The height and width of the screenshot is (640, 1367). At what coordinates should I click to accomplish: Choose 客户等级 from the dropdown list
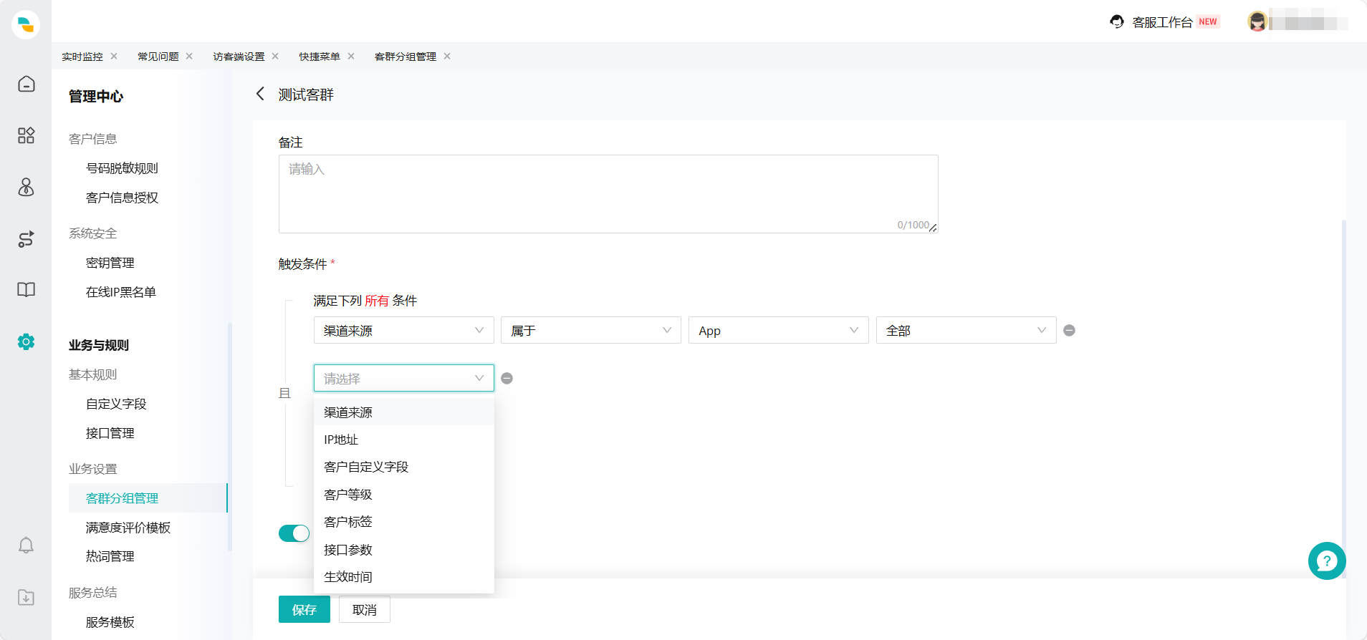(x=404, y=495)
